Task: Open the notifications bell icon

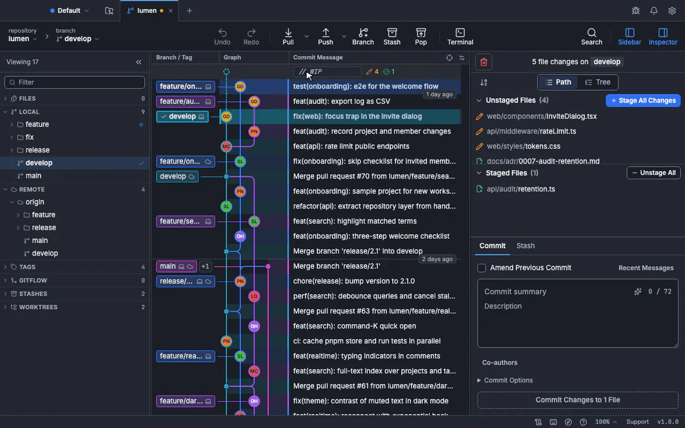Action: pos(653,11)
